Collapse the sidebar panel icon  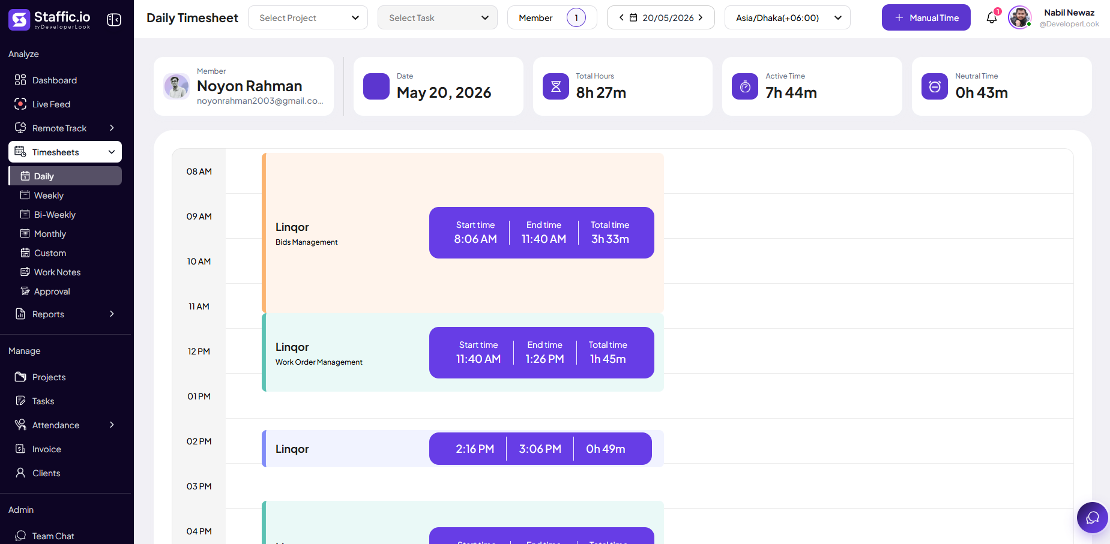114,20
